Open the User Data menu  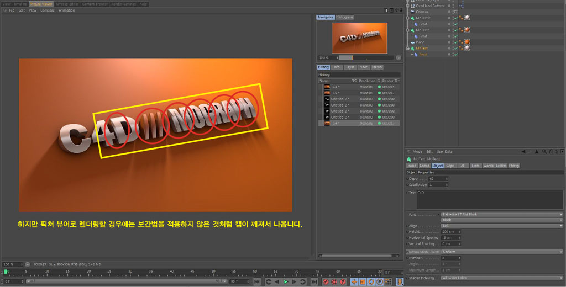click(444, 152)
